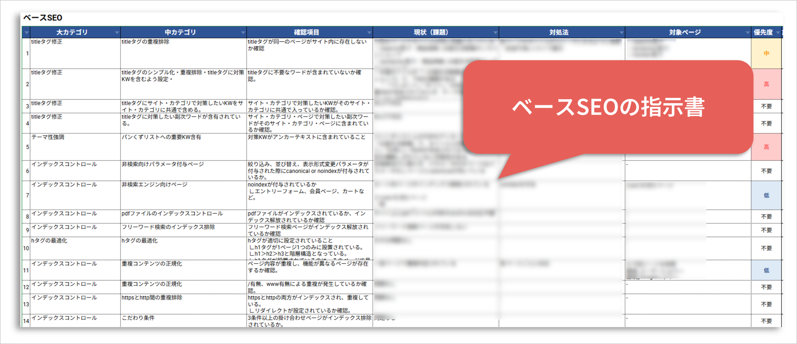Open the filter dropdown on 確認項目 header

point(369,33)
